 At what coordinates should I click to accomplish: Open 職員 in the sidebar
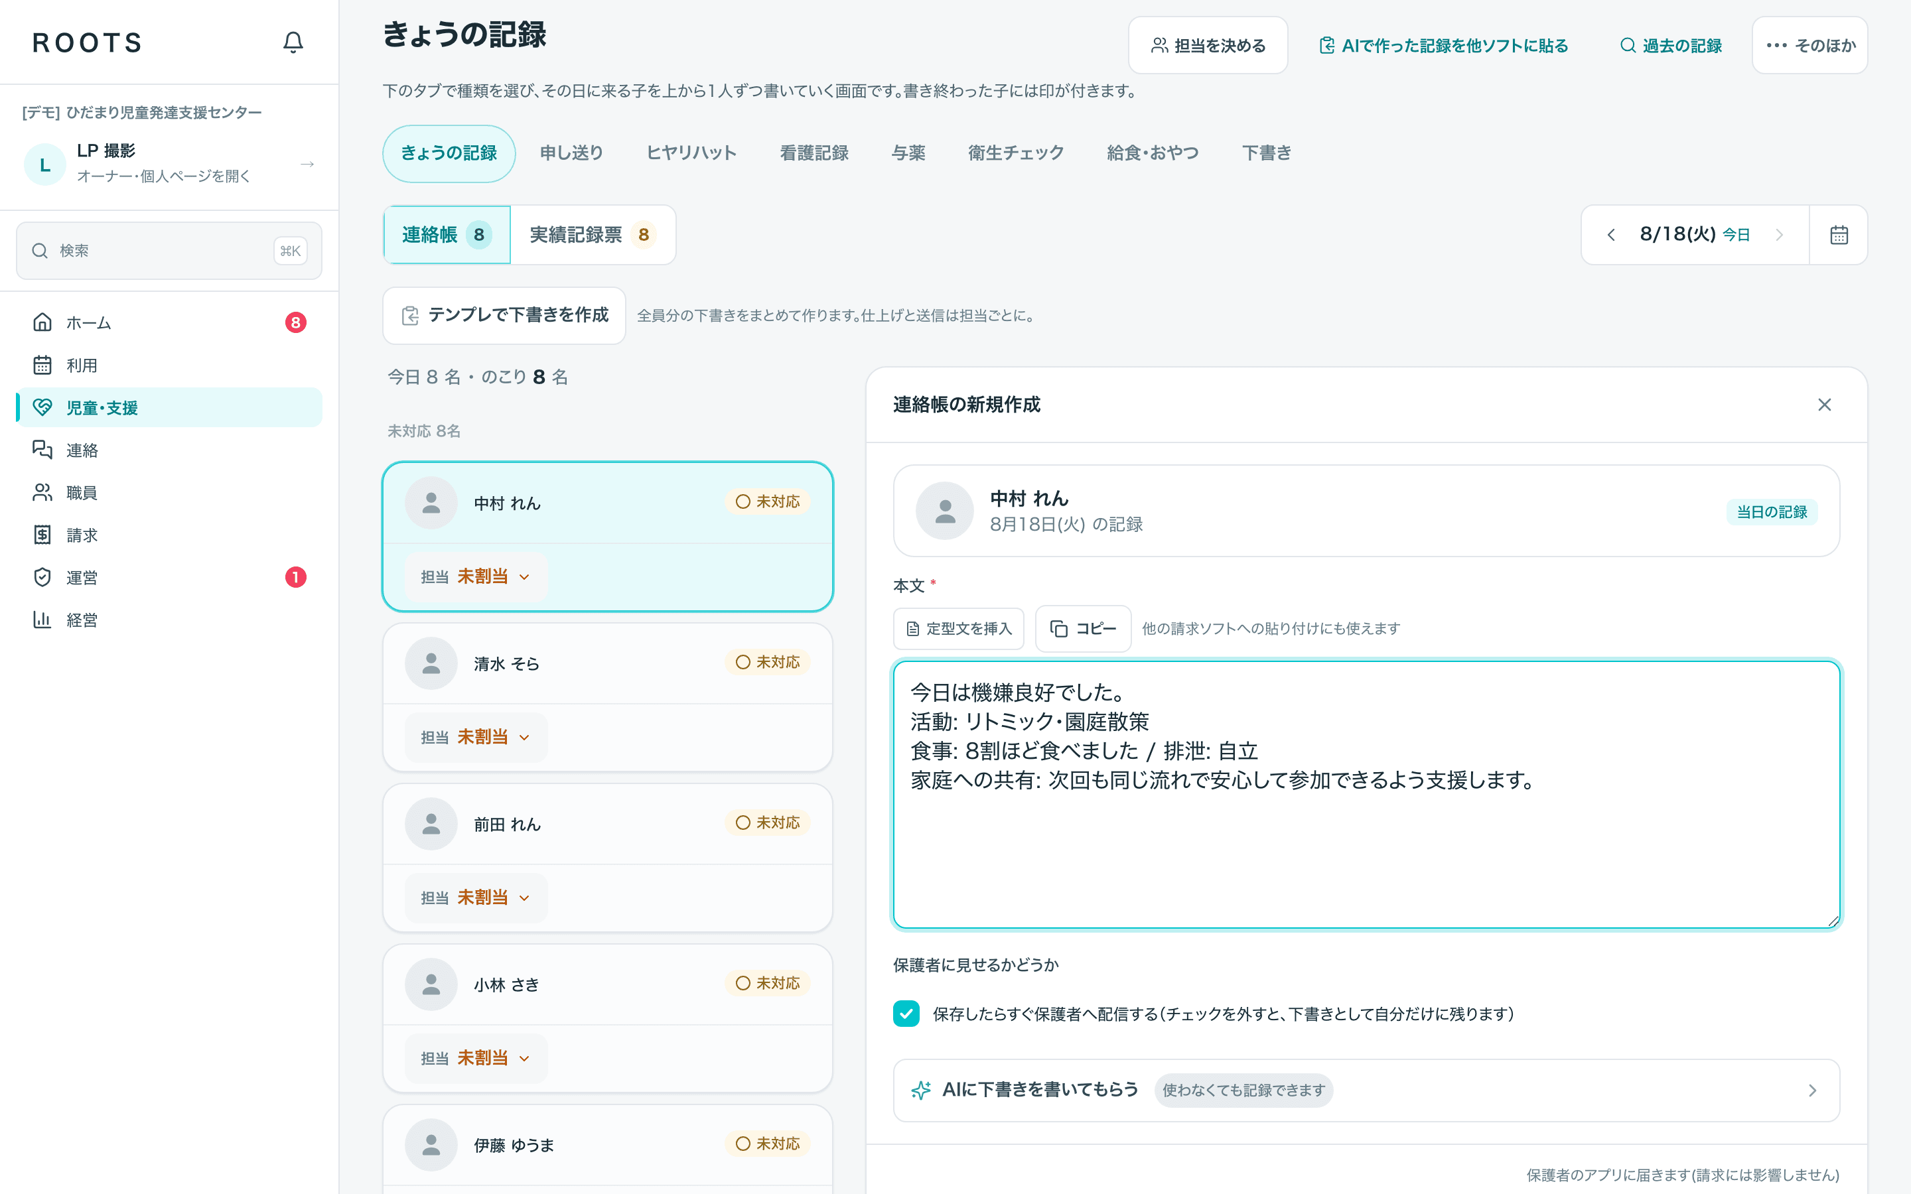[x=169, y=493]
